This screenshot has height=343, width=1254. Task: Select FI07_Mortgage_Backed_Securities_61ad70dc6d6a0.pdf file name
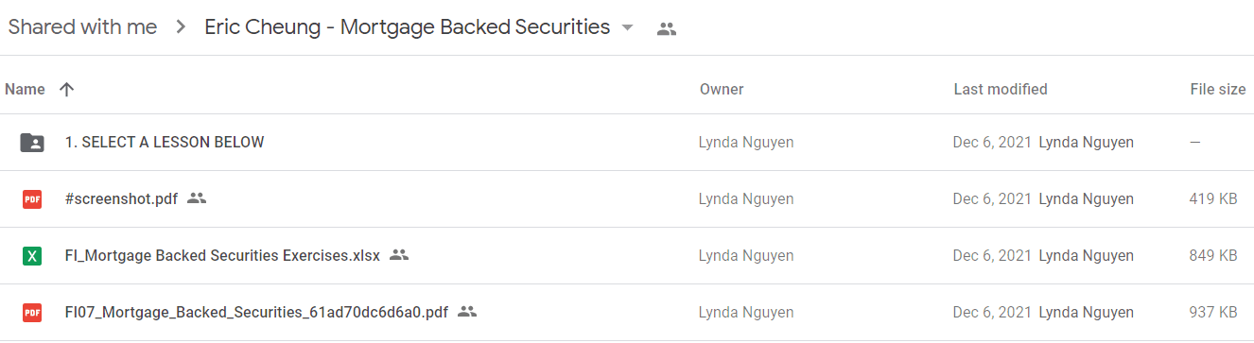coord(256,312)
